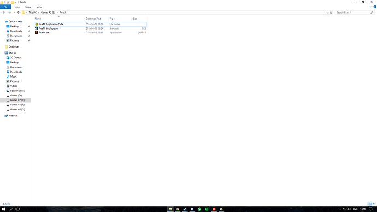Open Videos under This PC
The height and width of the screenshot is (212, 377).
[x=14, y=86]
